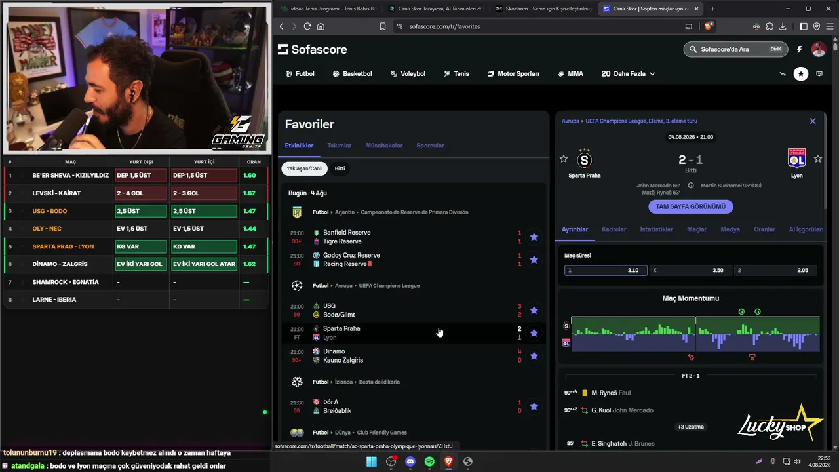Open the Basketbol sports menu

(x=352, y=74)
